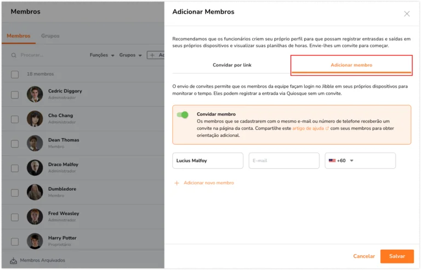Expand the Grupos filter dropdown
Screen dimensions: 421x270
(x=130, y=55)
